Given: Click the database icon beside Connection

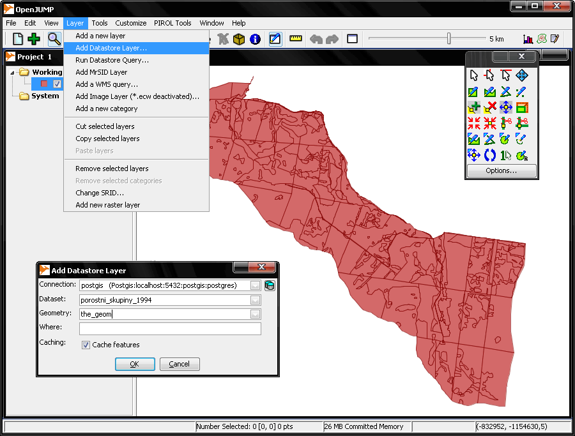Looking at the screenshot, I should coord(270,285).
